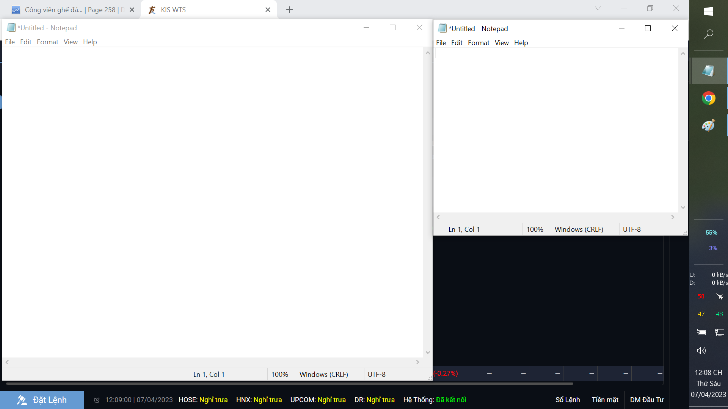Switch to Công viên ghế đá tab

[x=72, y=10]
